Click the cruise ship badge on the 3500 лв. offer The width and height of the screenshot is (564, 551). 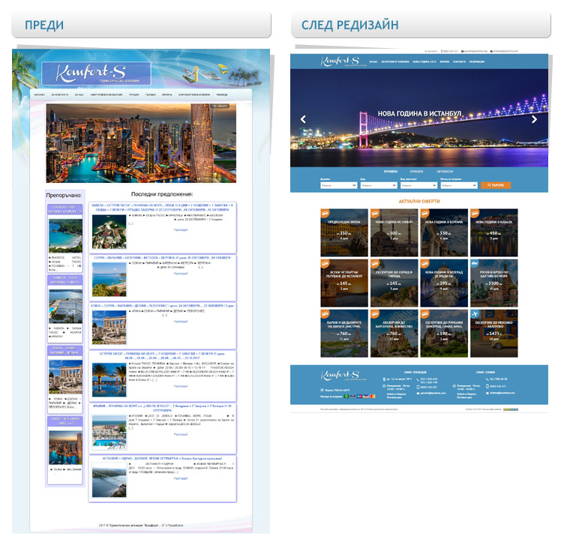tap(475, 263)
